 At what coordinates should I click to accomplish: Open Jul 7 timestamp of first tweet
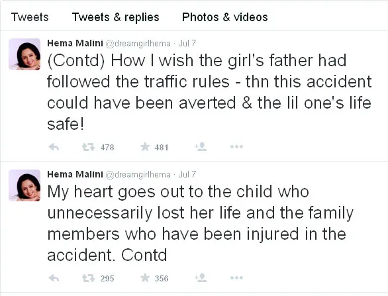[187, 43]
